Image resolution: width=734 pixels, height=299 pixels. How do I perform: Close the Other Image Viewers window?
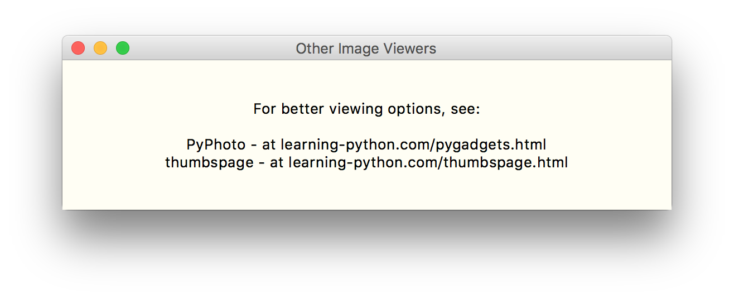(78, 49)
